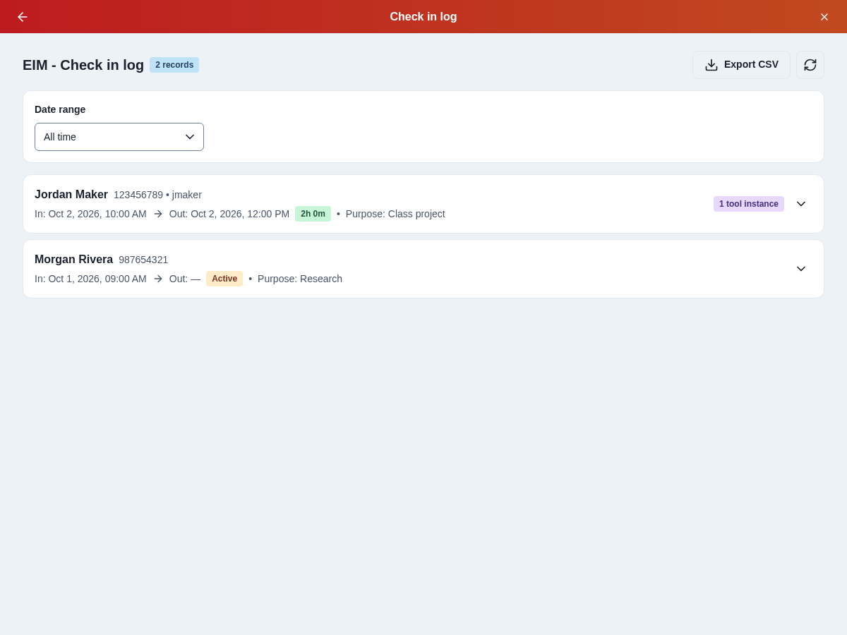Click the Purpose: Class project text
Screen dimensions: 847x635
[395, 214]
